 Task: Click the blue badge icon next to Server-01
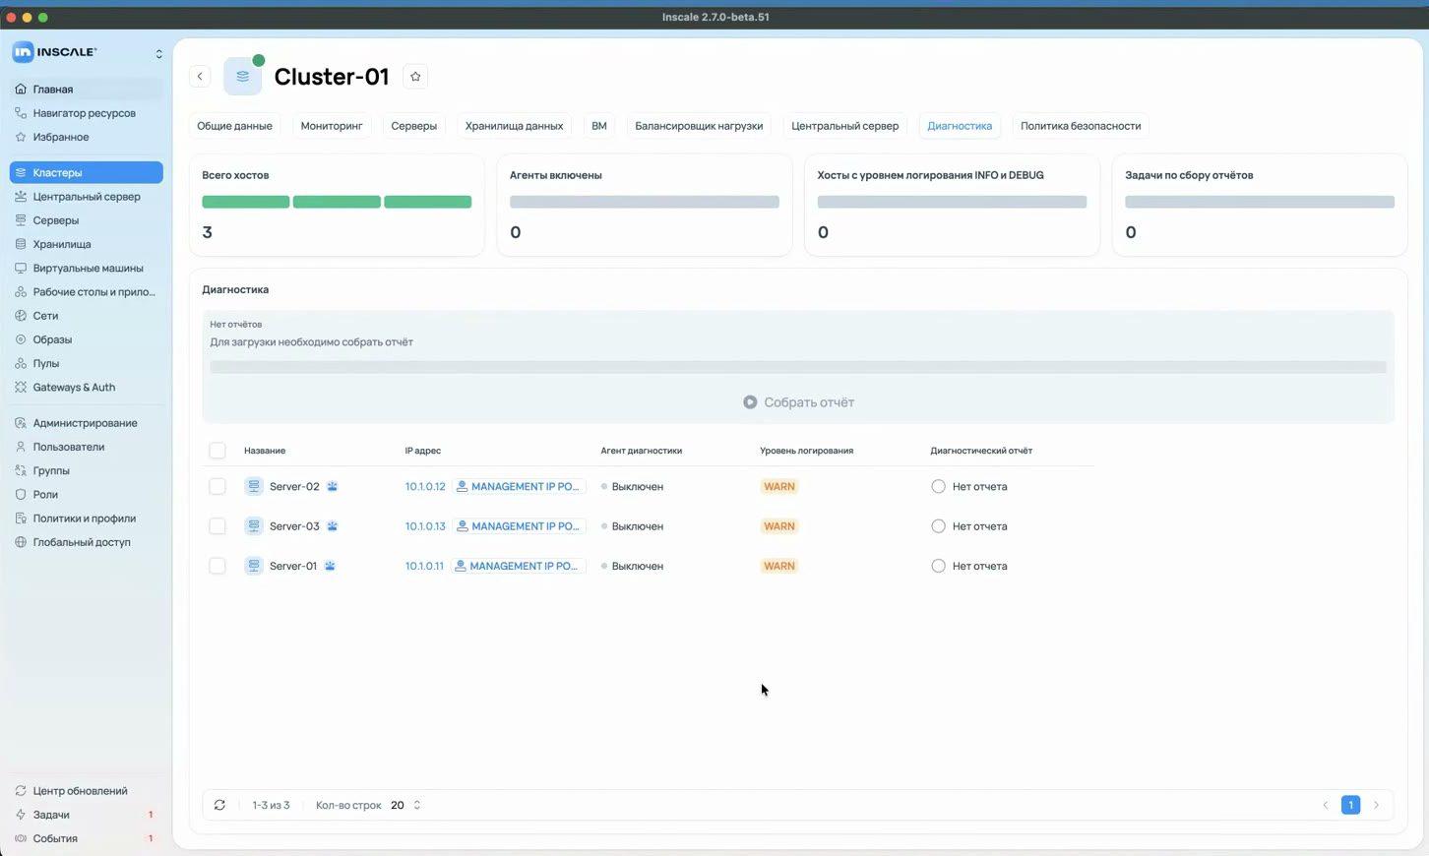pyautogui.click(x=330, y=566)
